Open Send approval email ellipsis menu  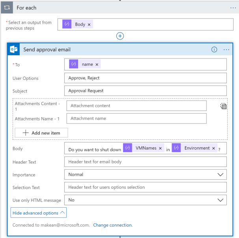[226, 49]
